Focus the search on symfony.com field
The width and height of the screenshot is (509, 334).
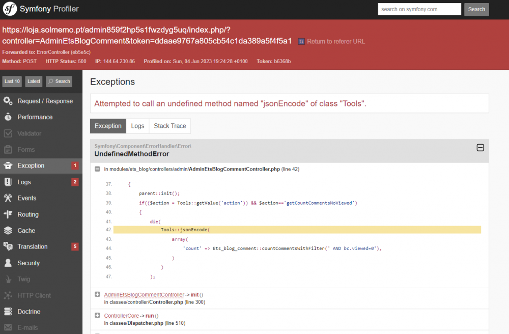[x=419, y=9]
